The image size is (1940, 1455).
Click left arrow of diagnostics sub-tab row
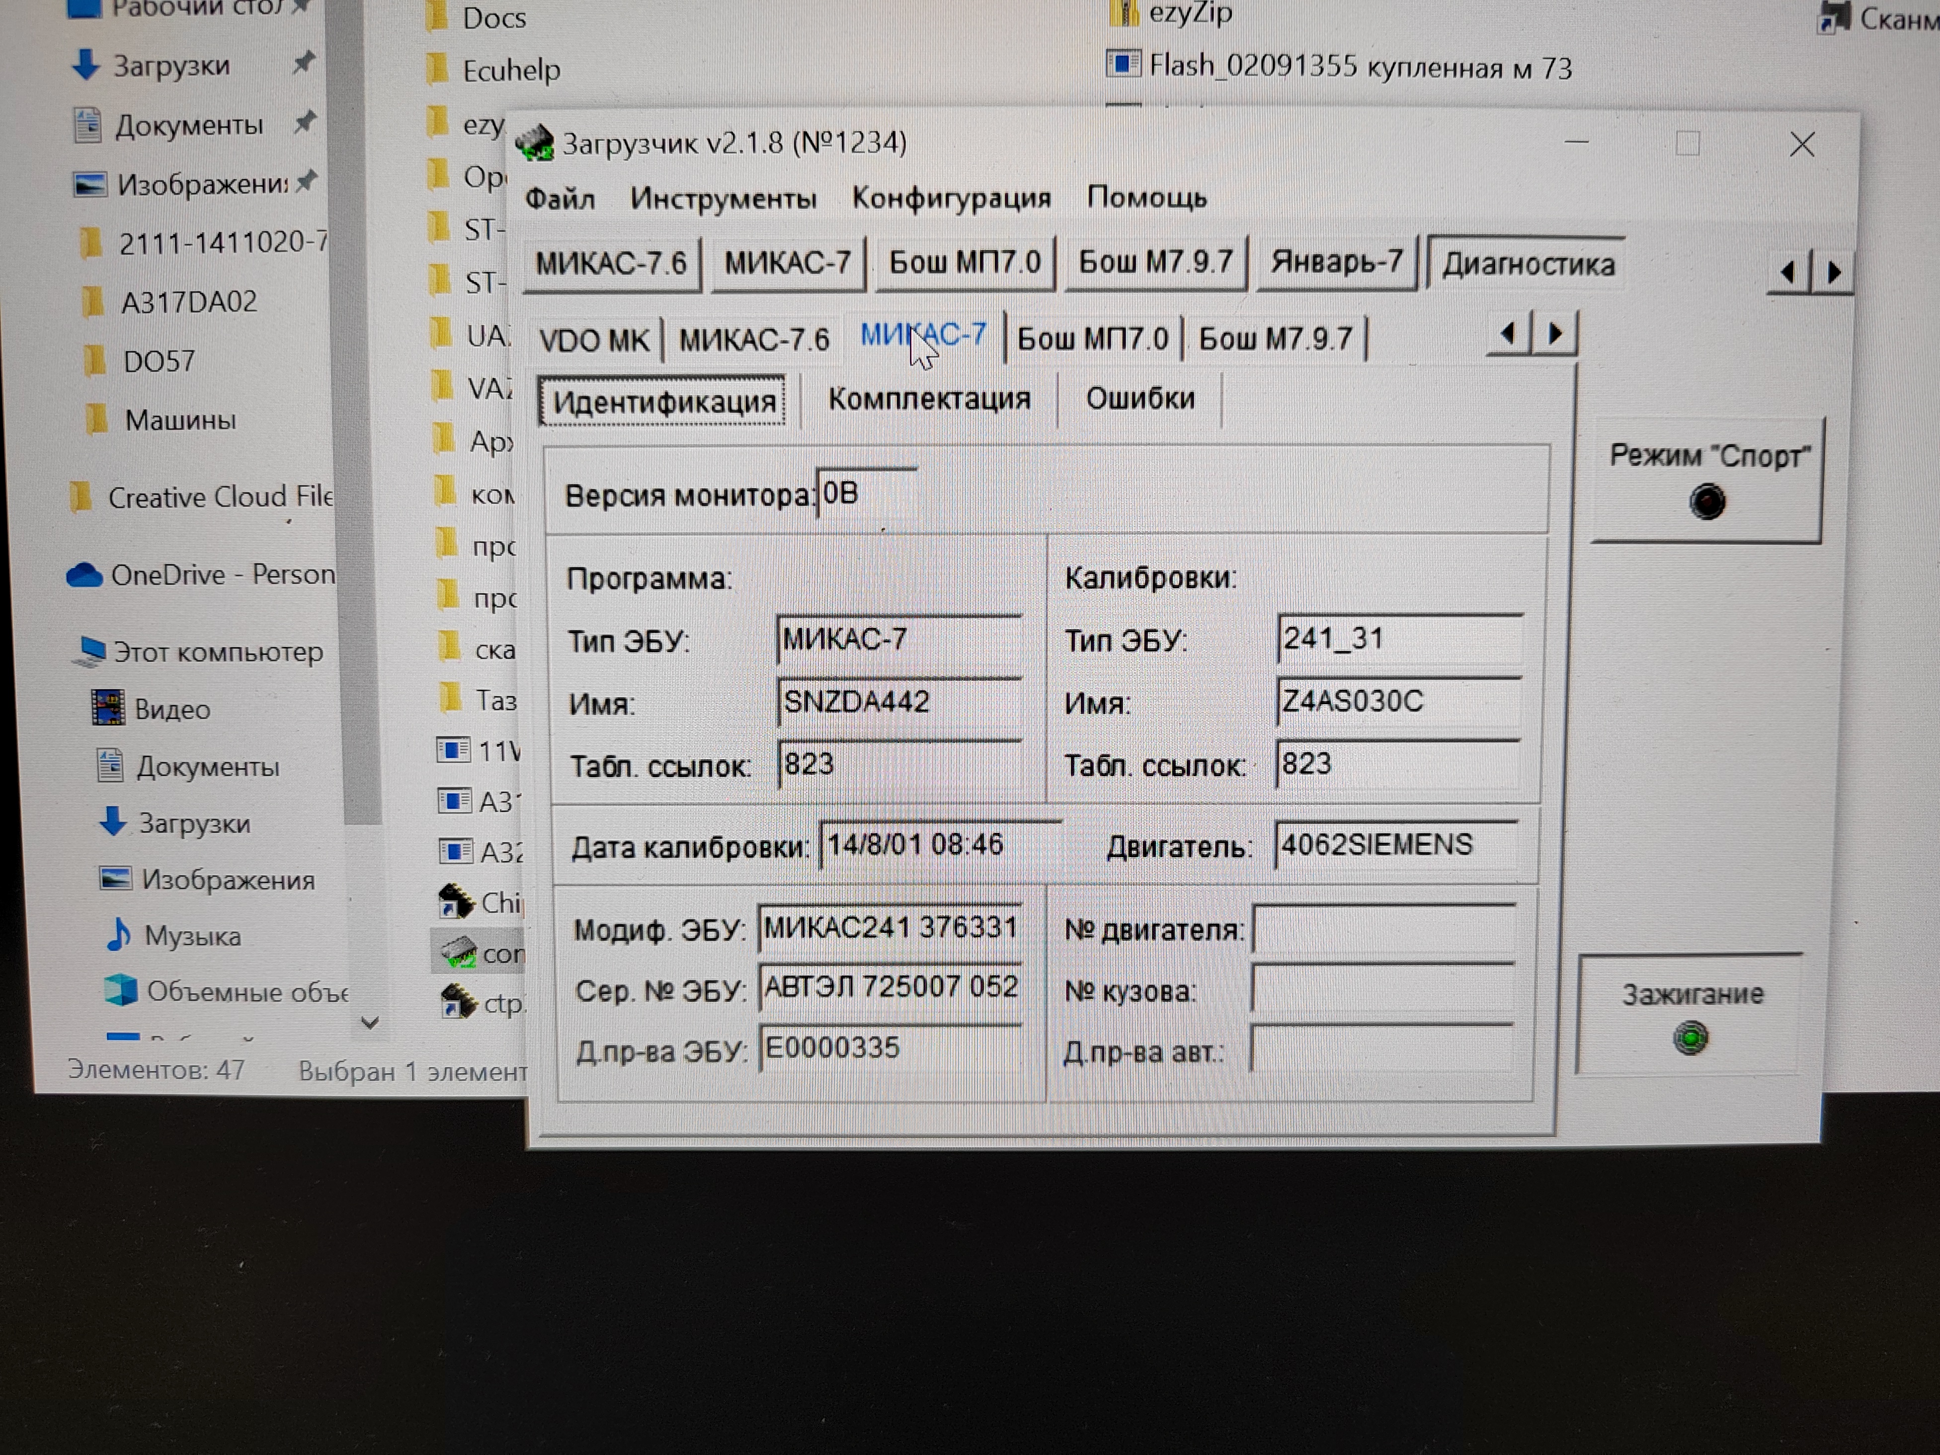pyautogui.click(x=1508, y=334)
